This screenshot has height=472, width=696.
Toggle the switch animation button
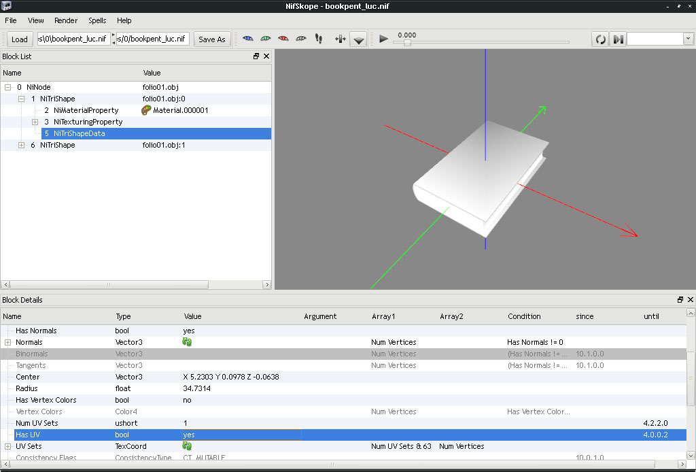(618, 39)
